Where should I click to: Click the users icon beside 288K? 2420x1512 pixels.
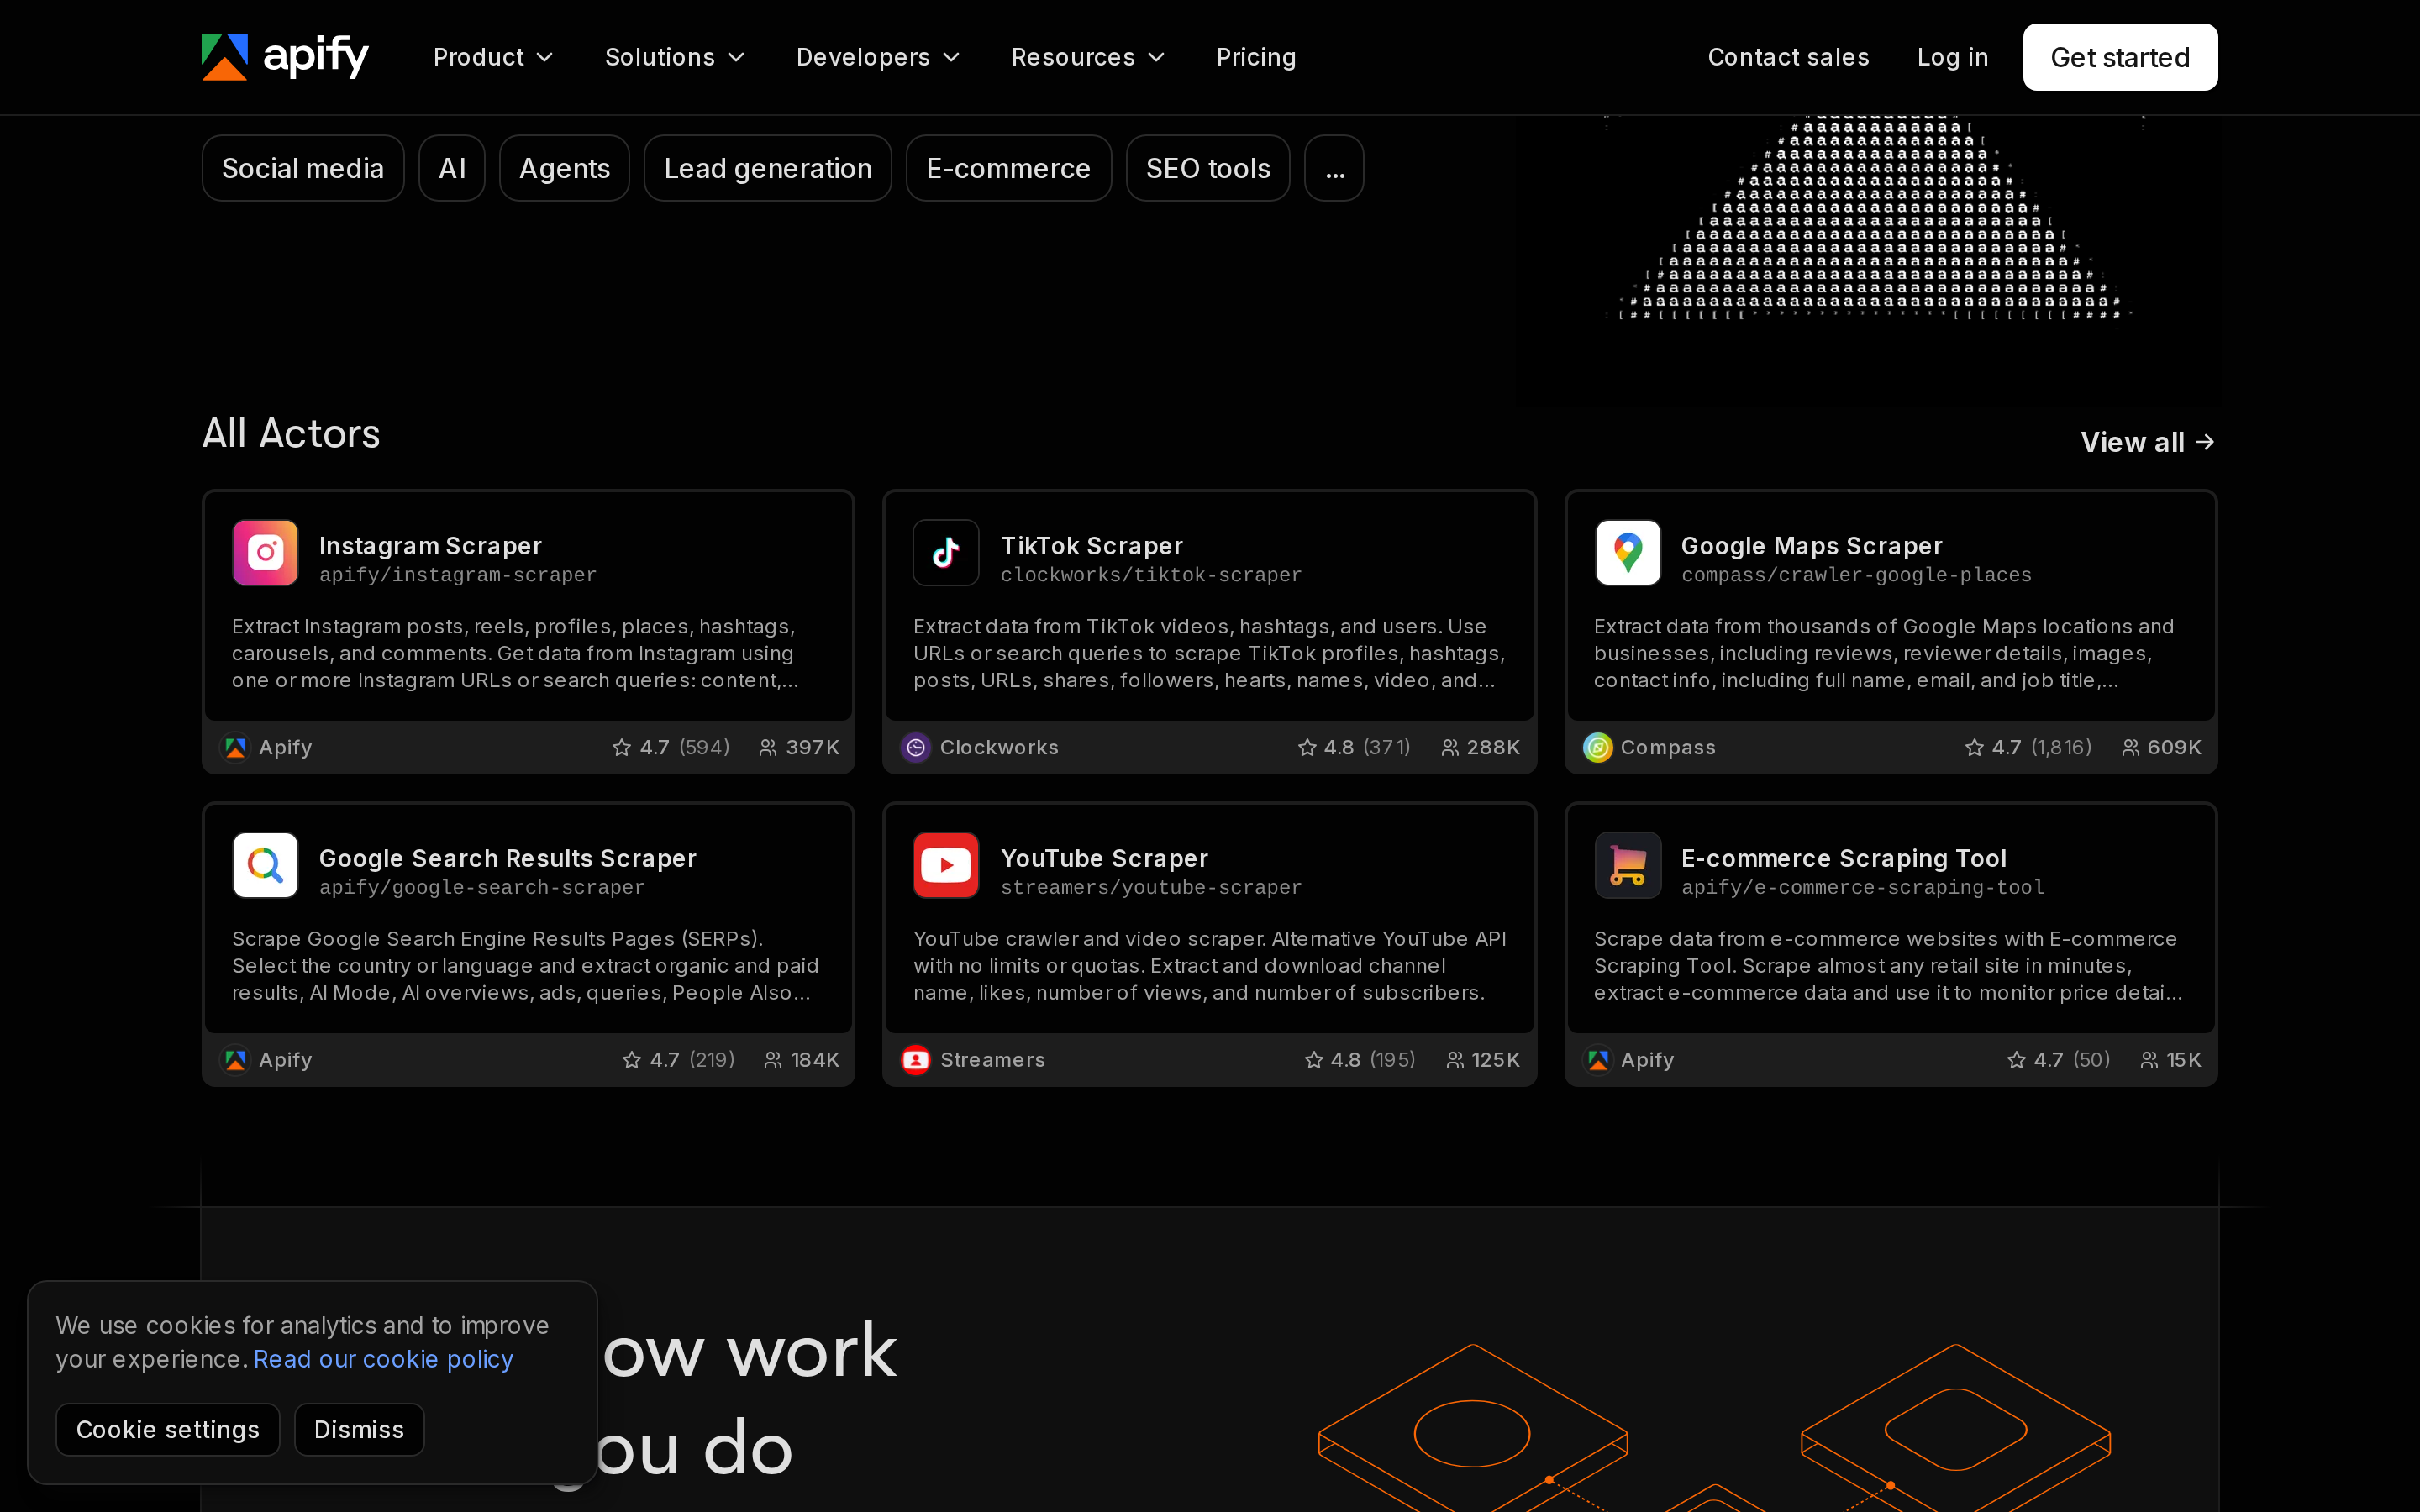coord(1449,748)
